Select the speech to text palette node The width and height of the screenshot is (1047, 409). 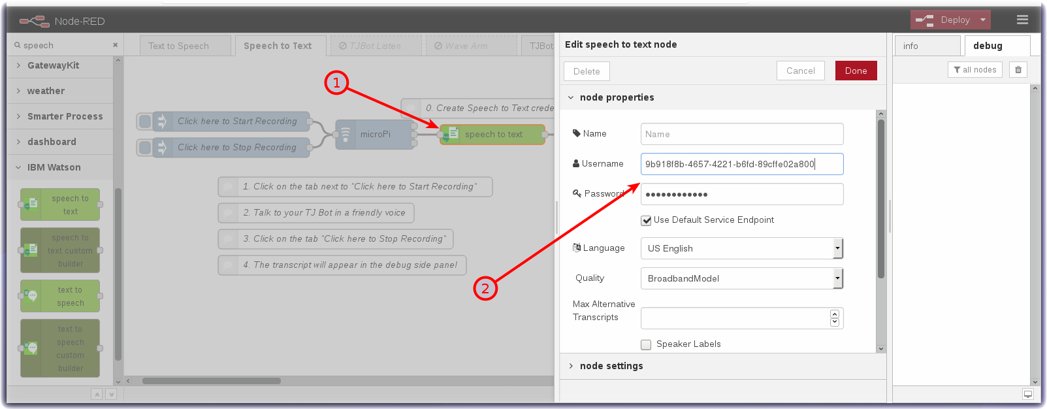click(x=60, y=204)
